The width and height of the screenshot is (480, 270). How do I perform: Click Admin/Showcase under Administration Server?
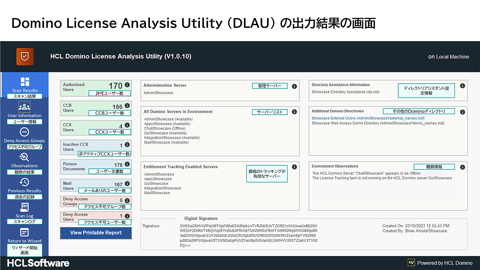(x=158, y=93)
